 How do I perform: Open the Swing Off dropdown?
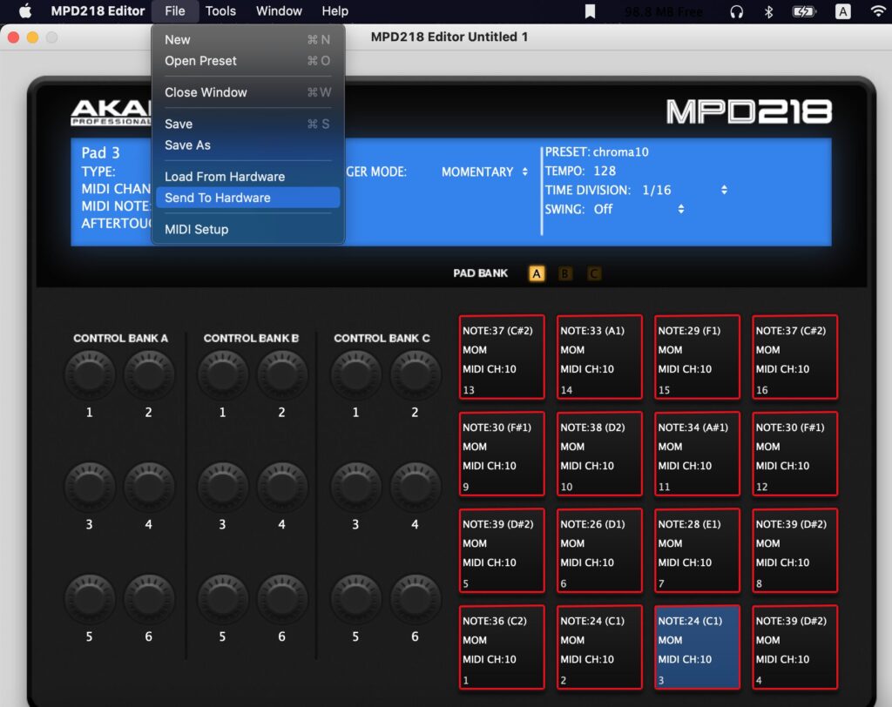point(639,209)
